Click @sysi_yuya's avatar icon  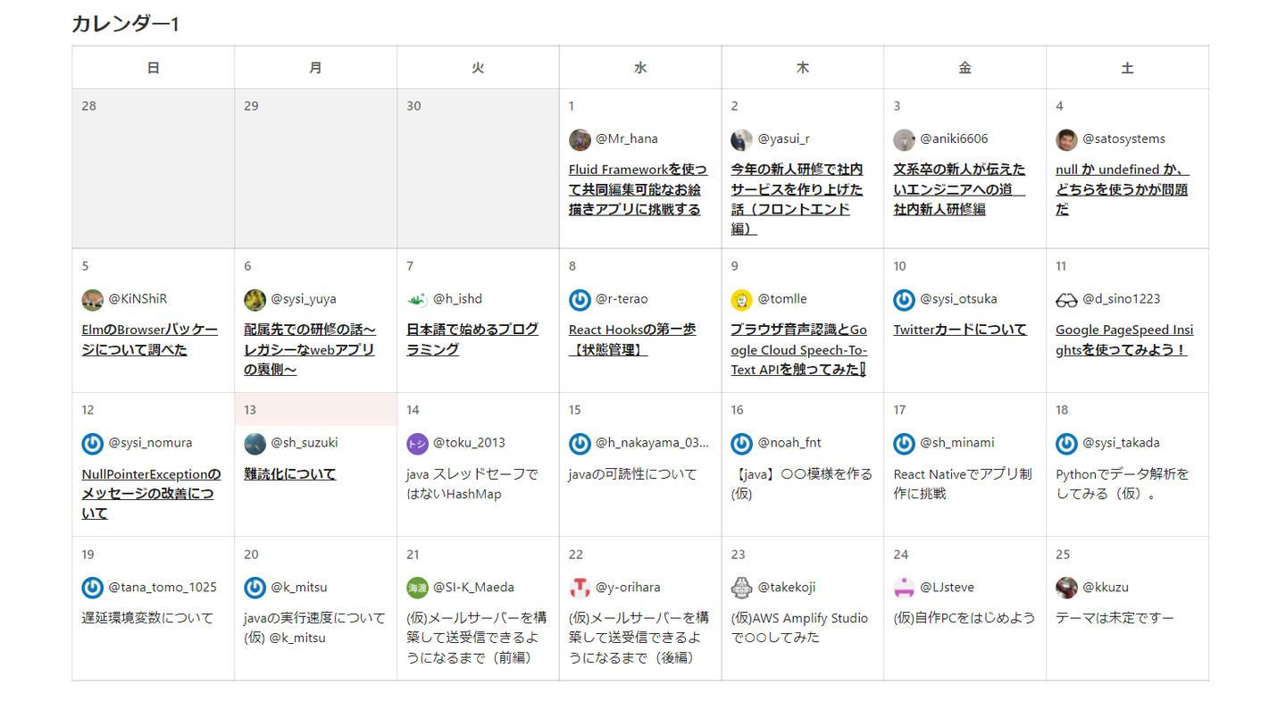click(x=255, y=299)
